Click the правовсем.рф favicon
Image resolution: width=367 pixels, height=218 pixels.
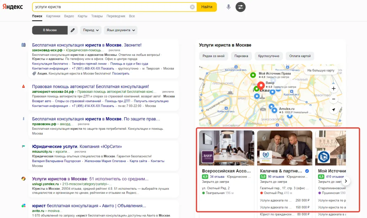point(23,119)
